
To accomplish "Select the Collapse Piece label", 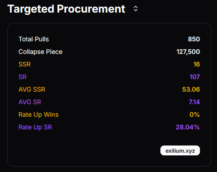I will (40, 52).
